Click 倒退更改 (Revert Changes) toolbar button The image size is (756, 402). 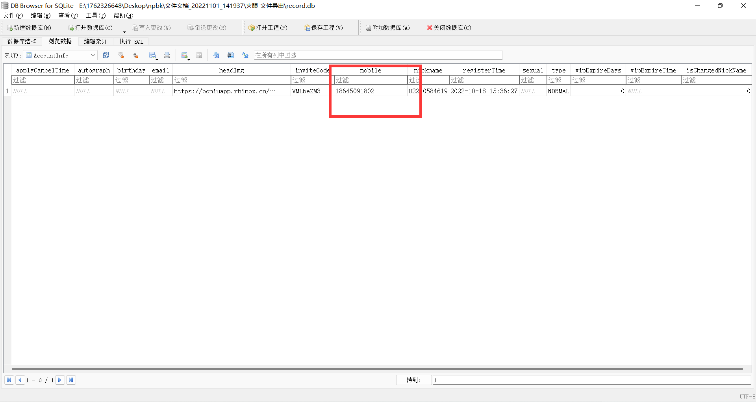point(207,28)
